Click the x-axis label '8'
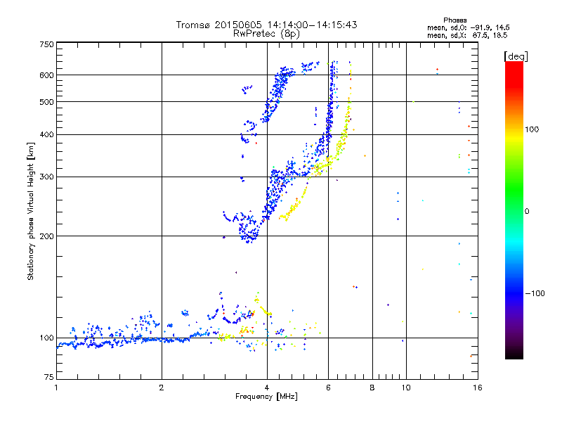Viewport: 562px width, 422px height. (x=372, y=388)
